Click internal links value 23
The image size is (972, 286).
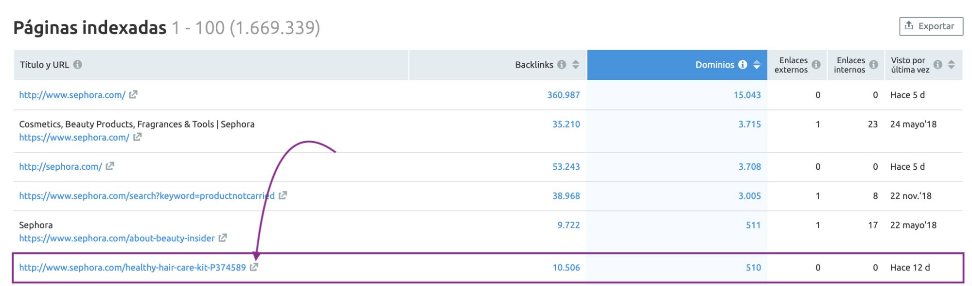coord(872,124)
